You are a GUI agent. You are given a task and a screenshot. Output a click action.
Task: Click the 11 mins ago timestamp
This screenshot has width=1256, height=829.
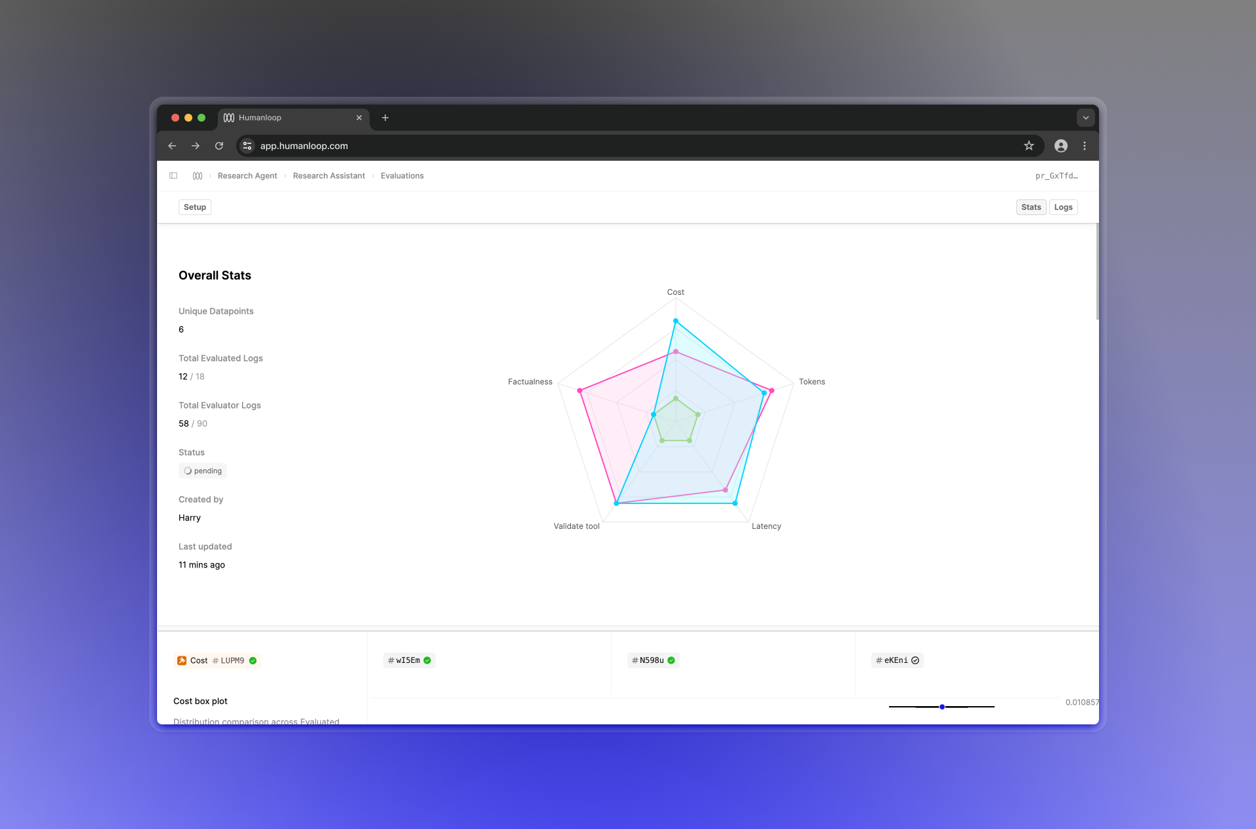(x=201, y=565)
